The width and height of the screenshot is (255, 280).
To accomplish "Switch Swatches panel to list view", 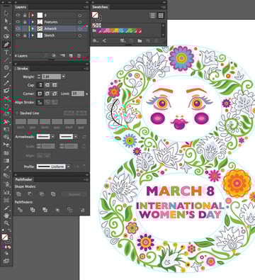I will pos(153,16).
